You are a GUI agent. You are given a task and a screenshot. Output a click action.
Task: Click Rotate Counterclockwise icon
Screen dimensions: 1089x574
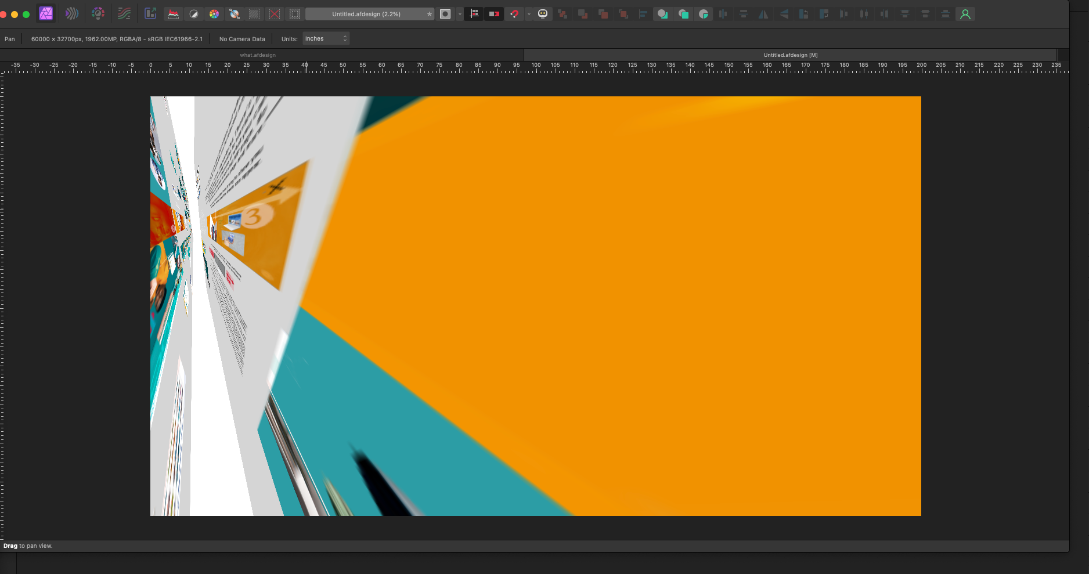pos(804,14)
